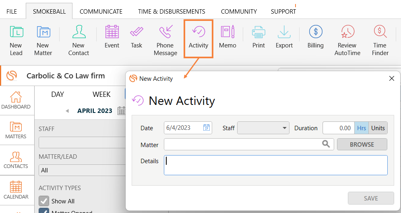The width and height of the screenshot is (401, 213).
Task: Open the Matter/Lead 'All' dropdown
Action: (x=82, y=170)
